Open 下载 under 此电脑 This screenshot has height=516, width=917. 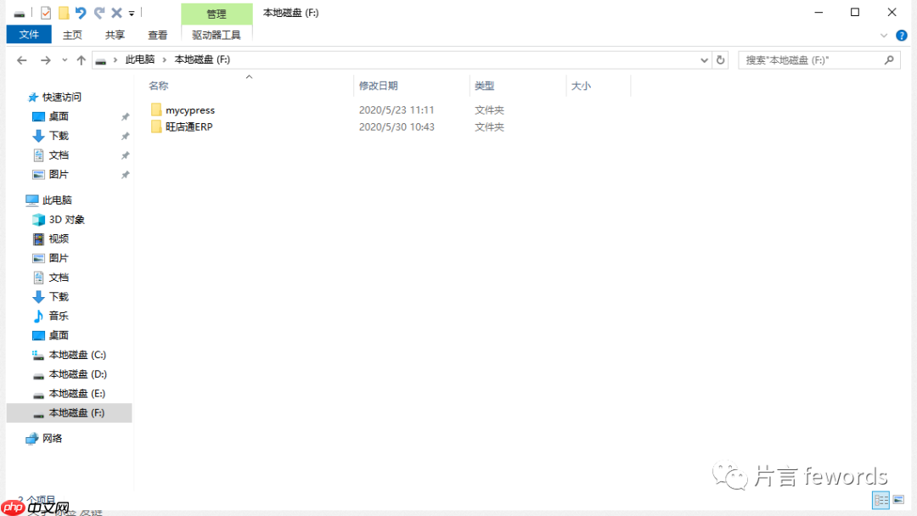point(59,296)
